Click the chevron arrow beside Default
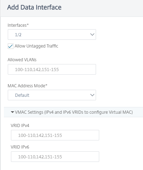 tap(92, 95)
